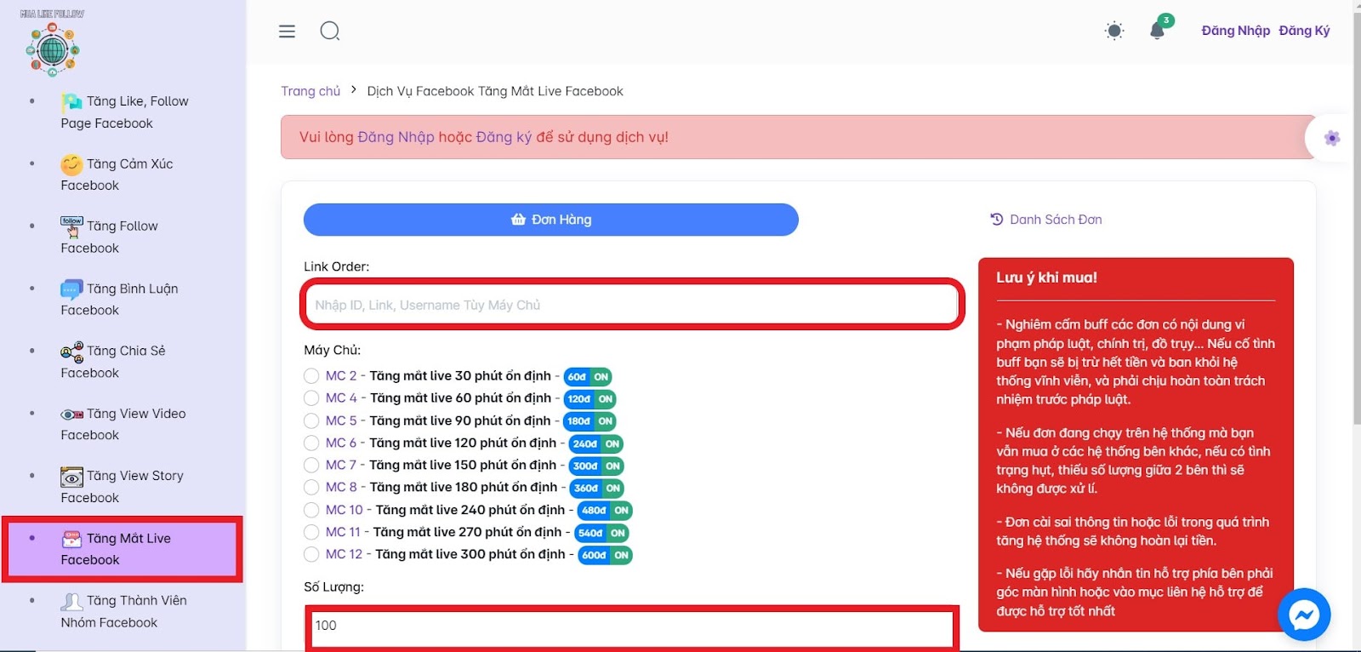This screenshot has width=1361, height=652.
Task: Open Tăng Follow Facebook menu item
Action: click(x=109, y=237)
